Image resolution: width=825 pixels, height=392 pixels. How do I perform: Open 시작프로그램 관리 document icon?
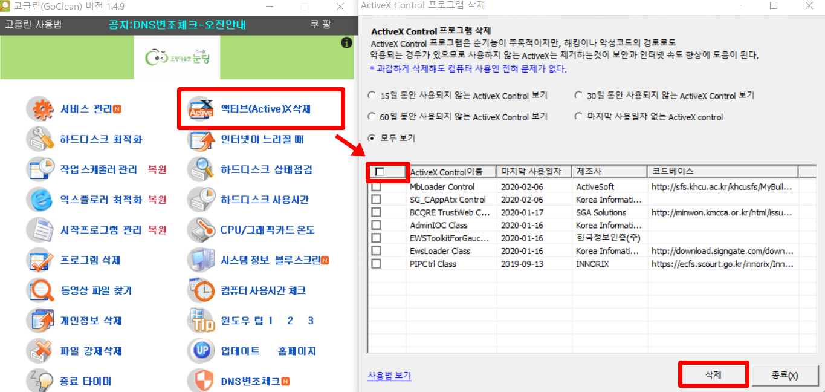(x=40, y=230)
